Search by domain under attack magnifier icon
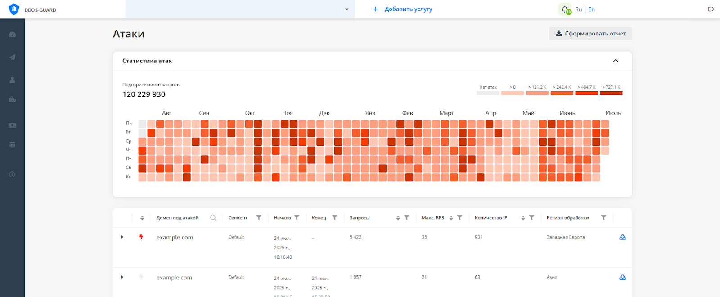 click(213, 218)
